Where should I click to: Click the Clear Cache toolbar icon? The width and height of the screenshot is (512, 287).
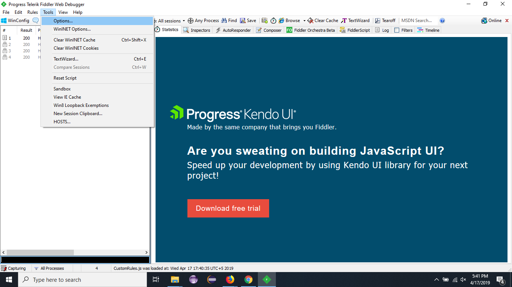[310, 21]
